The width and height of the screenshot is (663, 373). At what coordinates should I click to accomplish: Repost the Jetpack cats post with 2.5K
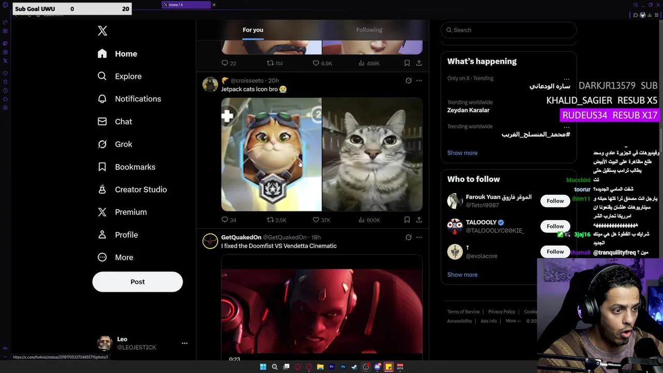pyautogui.click(x=276, y=220)
